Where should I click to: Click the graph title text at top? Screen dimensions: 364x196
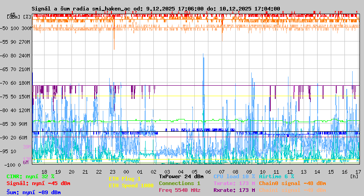156,8
